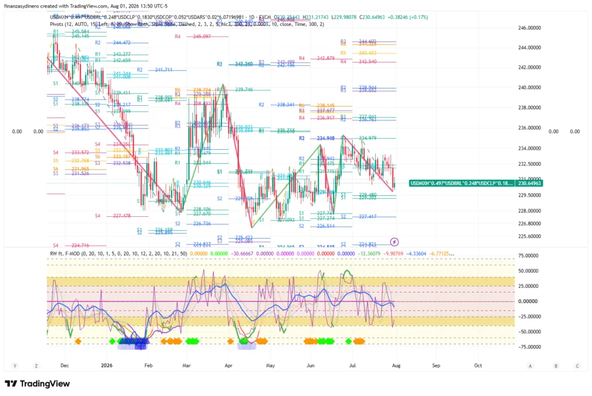Click the 240.00000 price axis label

(530, 87)
